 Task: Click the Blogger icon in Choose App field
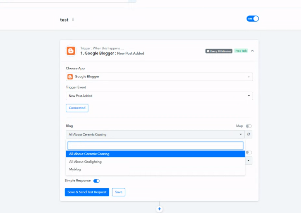[x=70, y=77]
